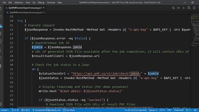Open the api.pdf.co job check URL link

107,73
